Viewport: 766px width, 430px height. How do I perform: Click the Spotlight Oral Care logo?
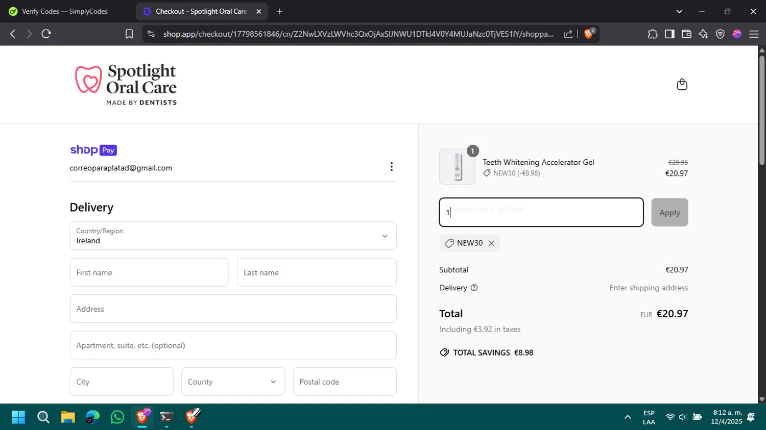point(126,84)
